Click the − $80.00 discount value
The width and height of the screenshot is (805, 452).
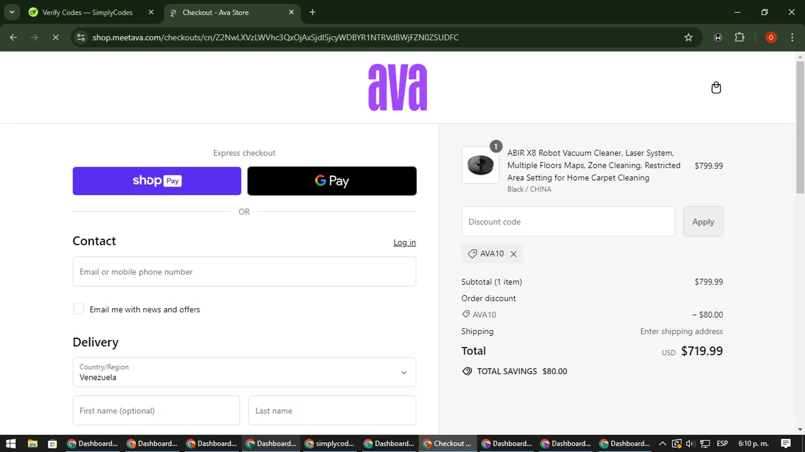(707, 315)
